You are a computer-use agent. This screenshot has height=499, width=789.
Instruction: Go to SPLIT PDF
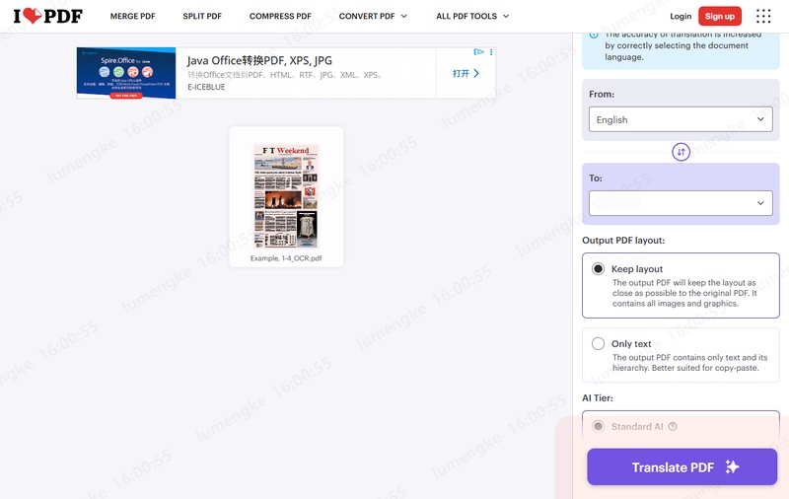[x=202, y=16]
